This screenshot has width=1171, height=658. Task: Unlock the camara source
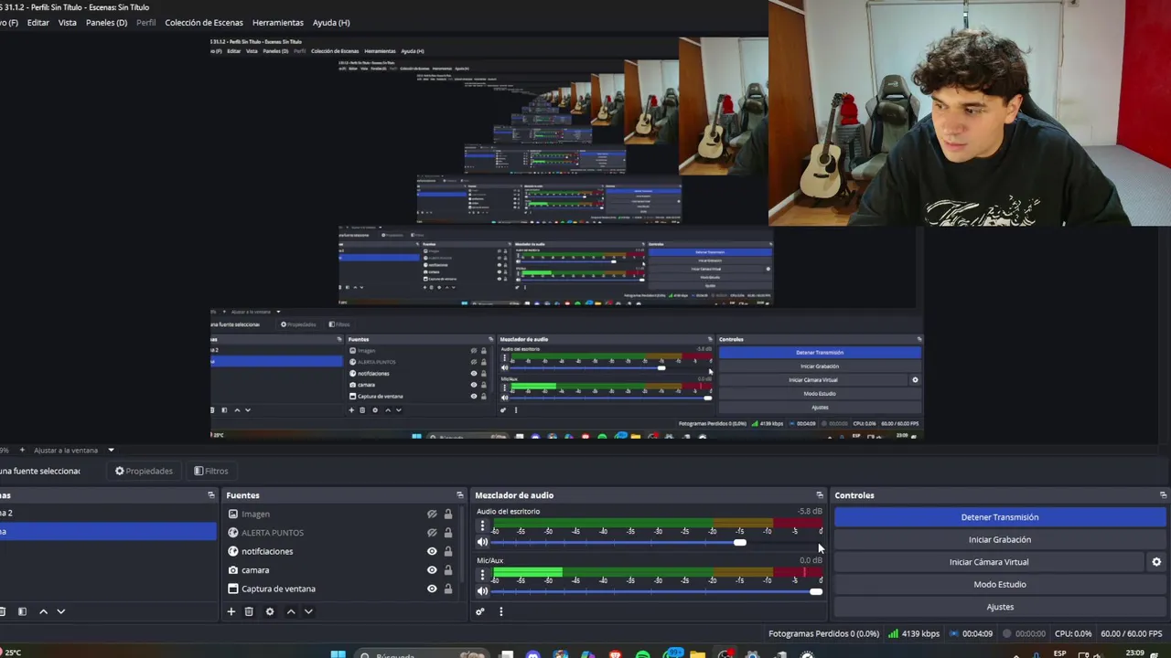click(448, 570)
